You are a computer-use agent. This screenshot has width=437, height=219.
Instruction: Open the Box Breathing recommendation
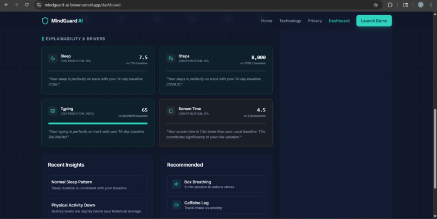tap(216, 184)
